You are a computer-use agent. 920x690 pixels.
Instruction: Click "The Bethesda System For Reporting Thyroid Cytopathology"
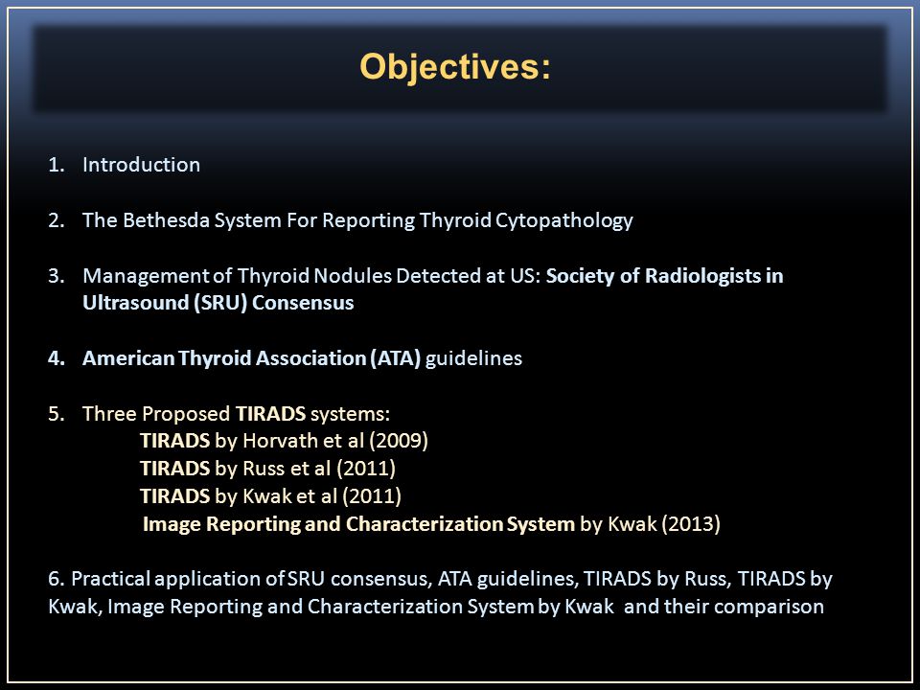(x=357, y=220)
